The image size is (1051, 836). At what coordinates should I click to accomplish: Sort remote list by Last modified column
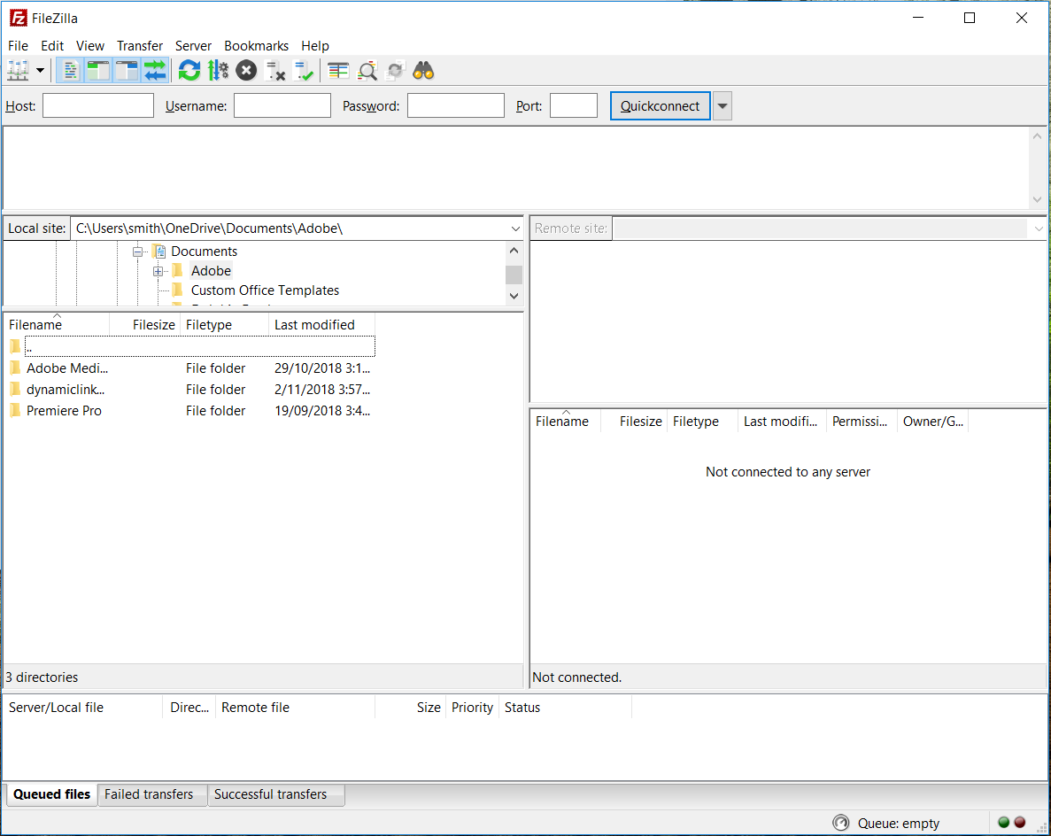coord(782,421)
